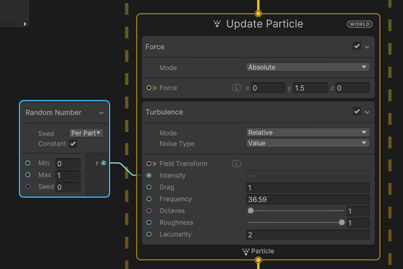Click the WORLD space badge
Viewport: 403px width, 269px height.
tap(359, 24)
